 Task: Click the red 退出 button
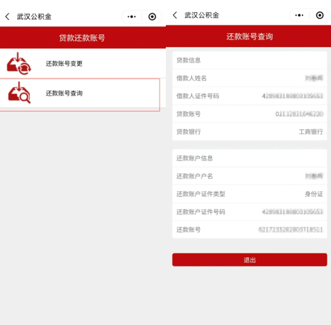click(249, 260)
